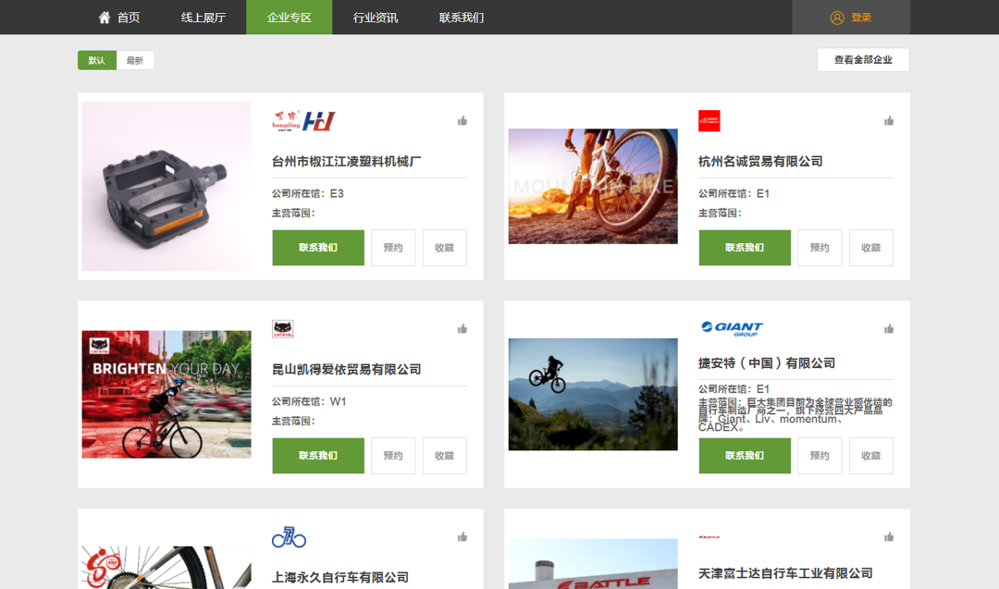Screen dimensions: 999x589
Task: Click the blue bicycle logo of 上海永久
Action: click(289, 537)
